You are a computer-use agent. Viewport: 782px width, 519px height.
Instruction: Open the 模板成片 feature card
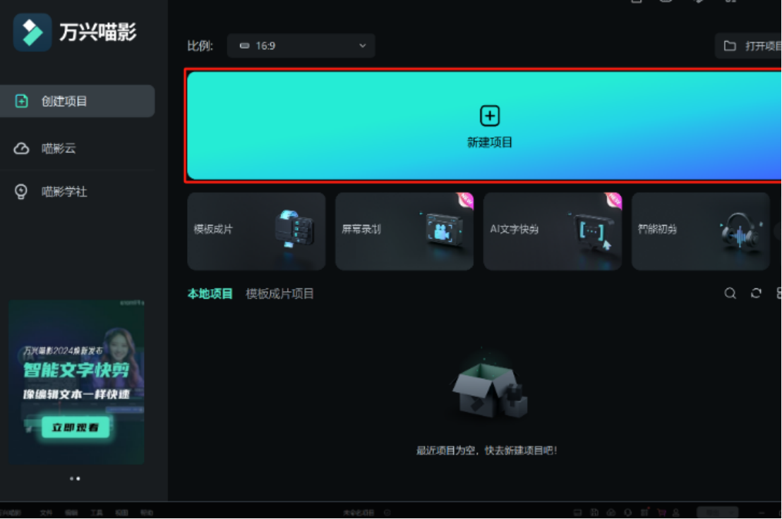(x=256, y=231)
